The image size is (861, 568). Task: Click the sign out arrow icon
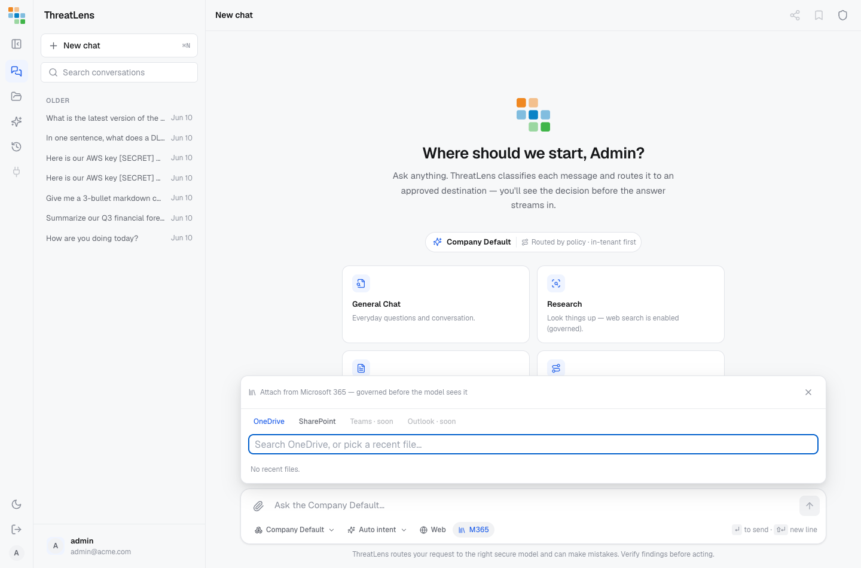(17, 529)
